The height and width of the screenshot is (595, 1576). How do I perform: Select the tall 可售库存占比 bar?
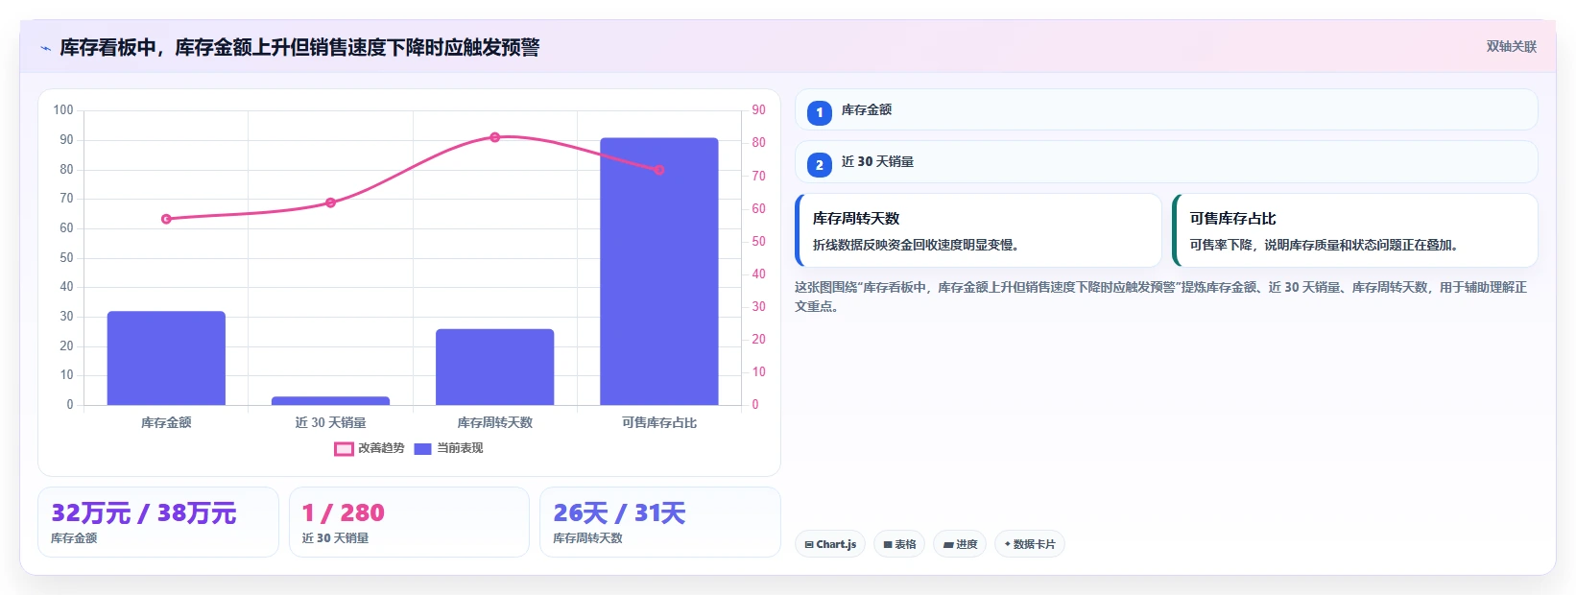pos(659,272)
